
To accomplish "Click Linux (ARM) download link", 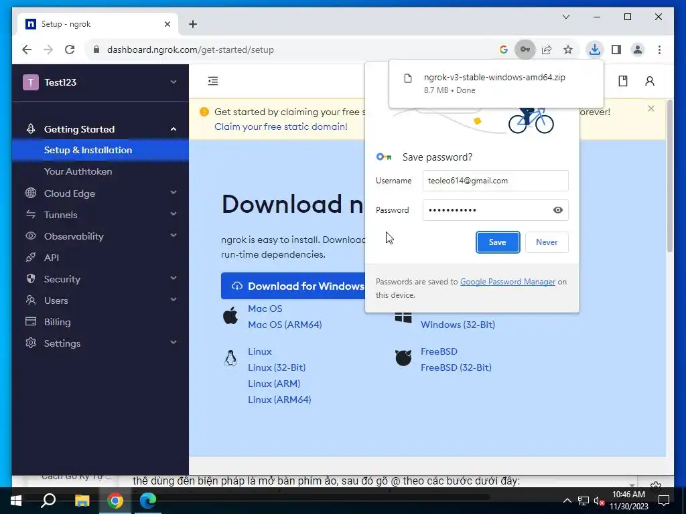I will click(274, 383).
